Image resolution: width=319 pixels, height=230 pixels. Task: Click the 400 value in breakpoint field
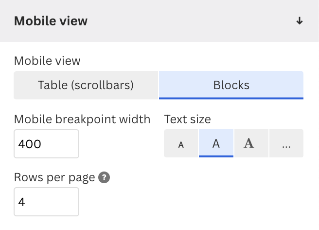(30, 144)
